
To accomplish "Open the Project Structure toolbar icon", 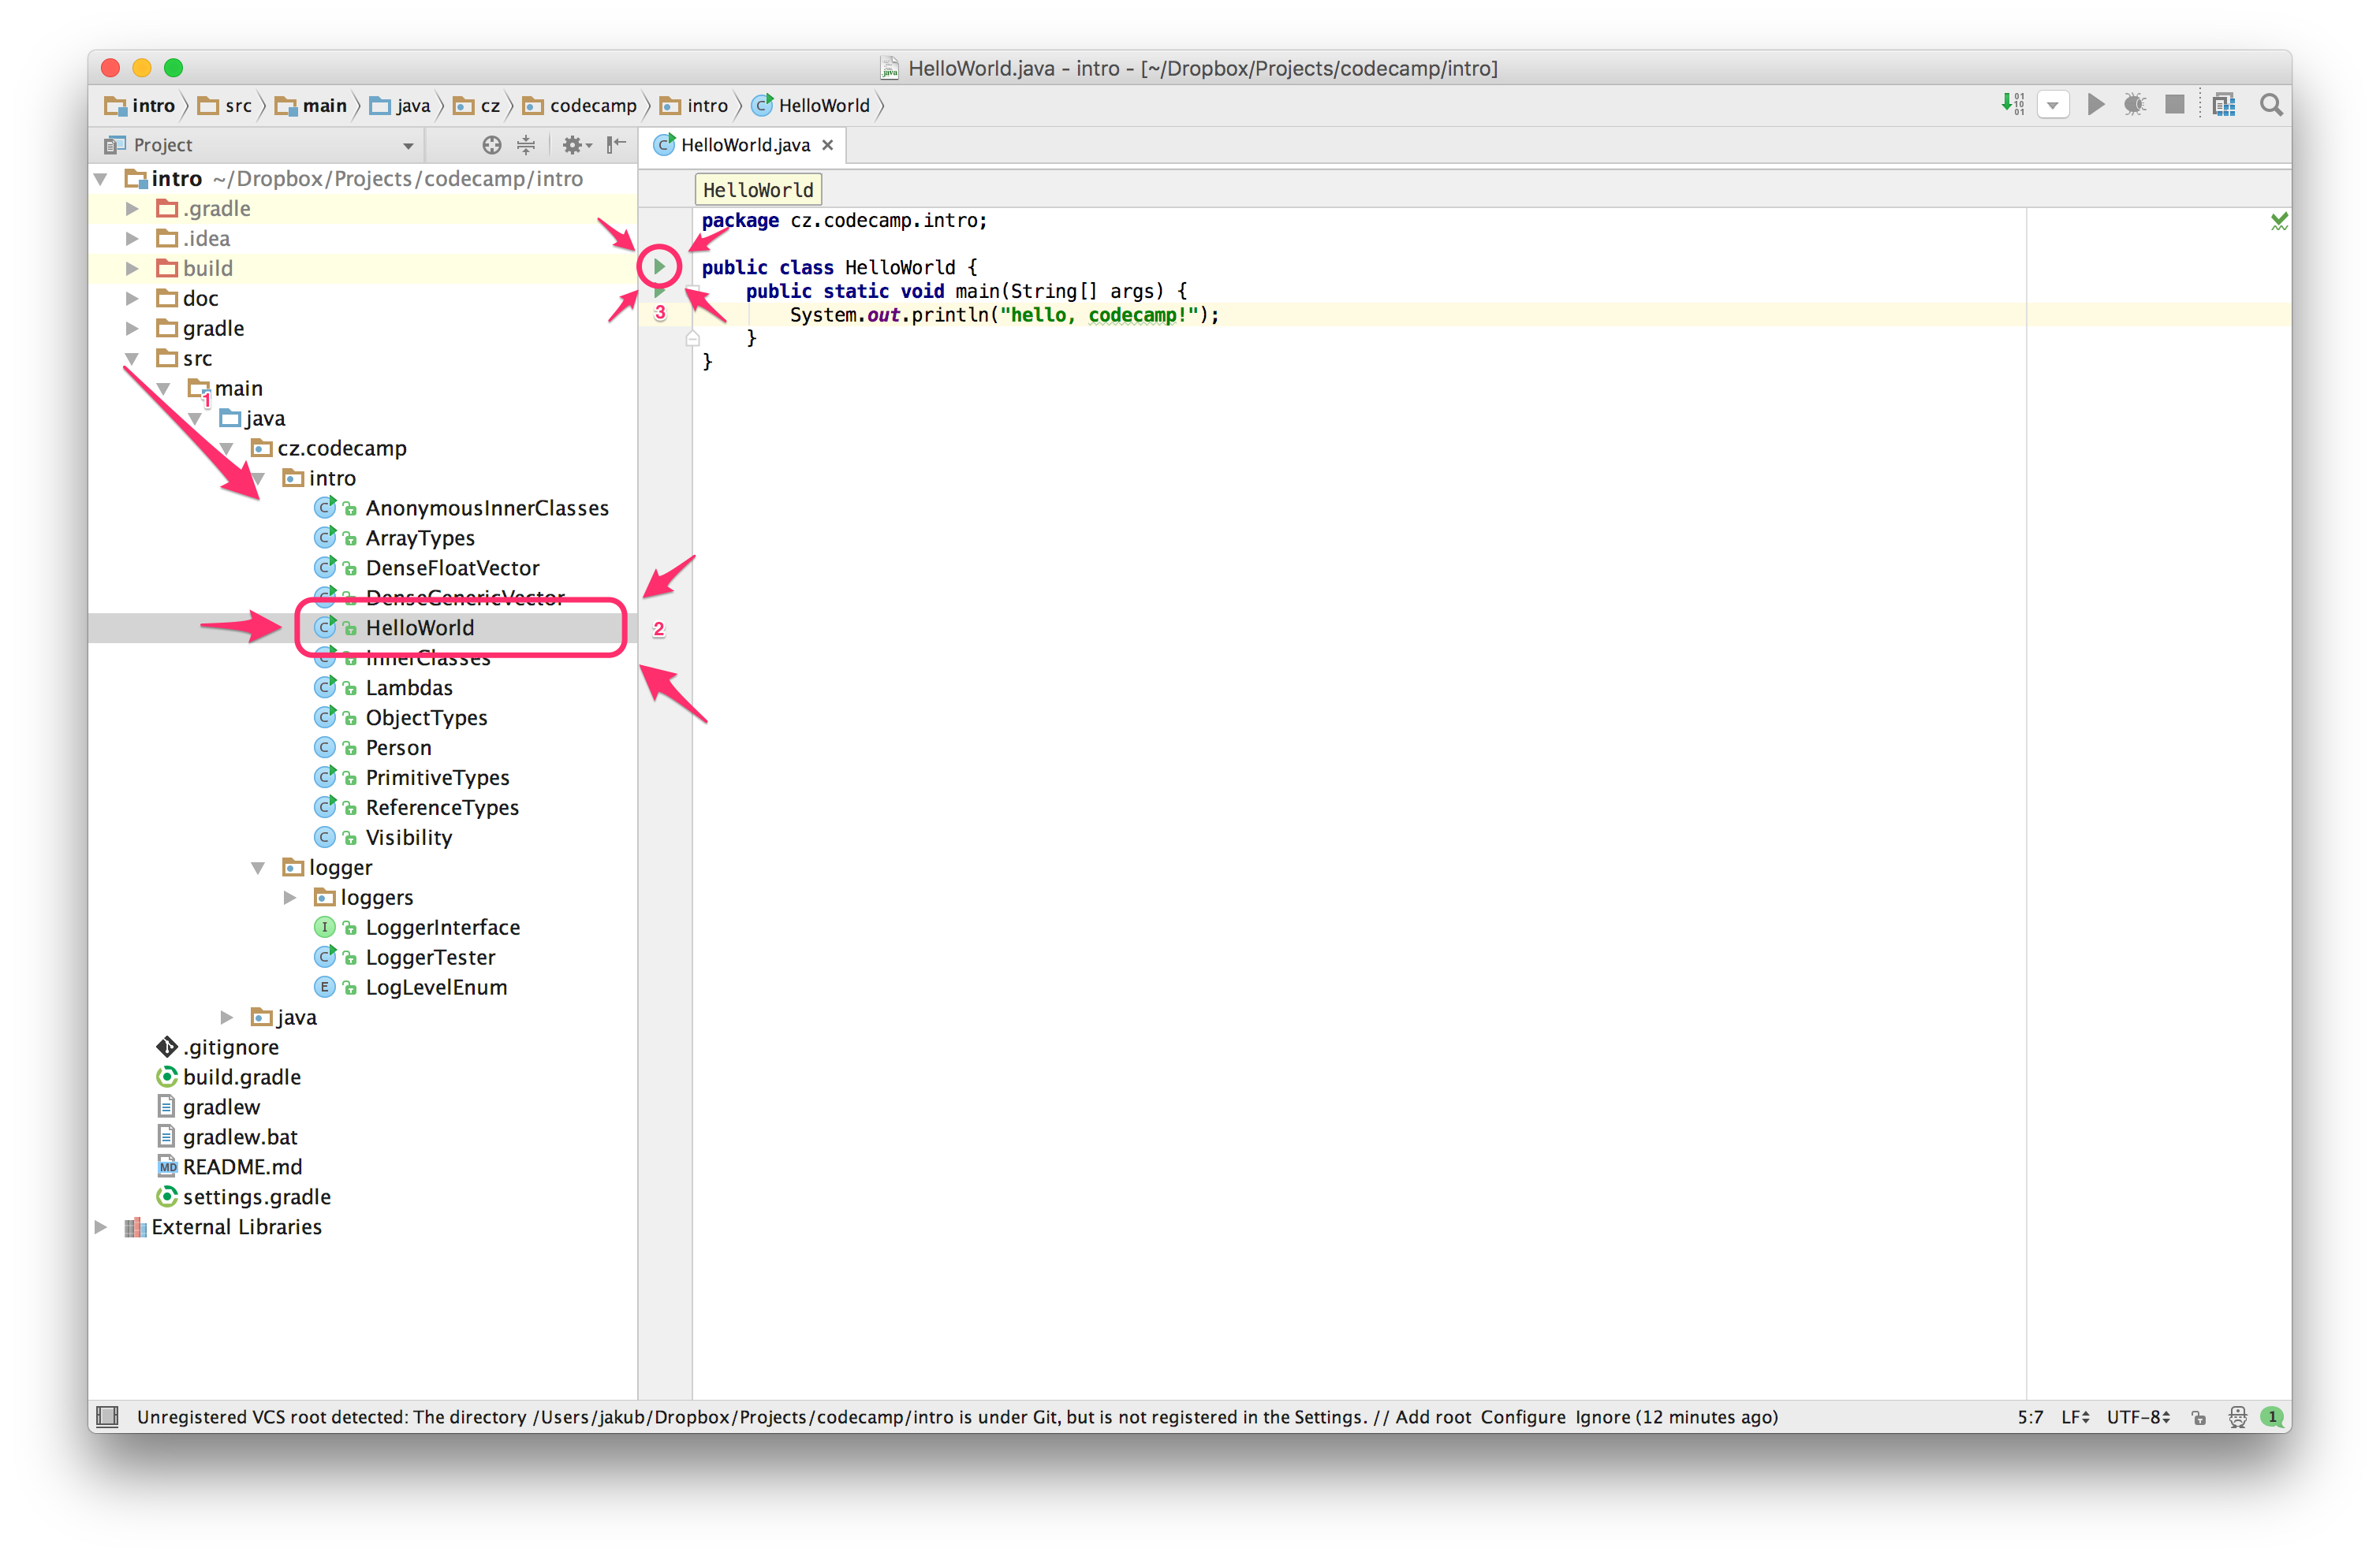I will click(2224, 104).
